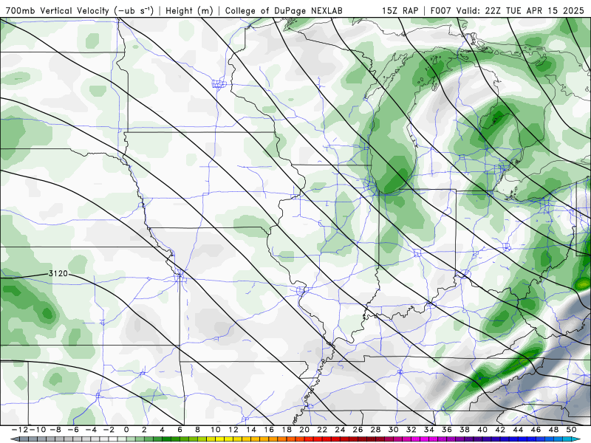Screen dimensions: 591x443
Task: Click the 26 value on the color scale
Action: [358, 430]
